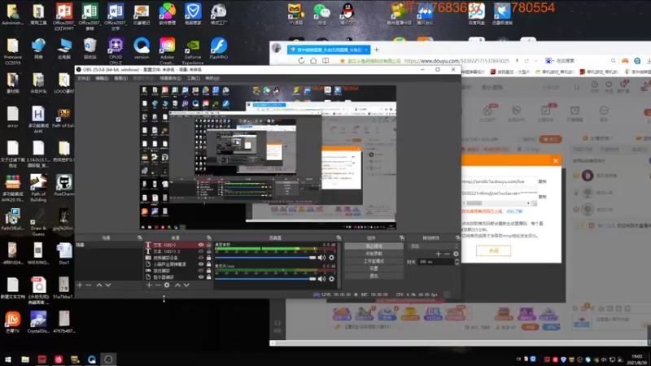Mute the microphone/aux speaker icon
The height and width of the screenshot is (366, 651).
point(321,279)
